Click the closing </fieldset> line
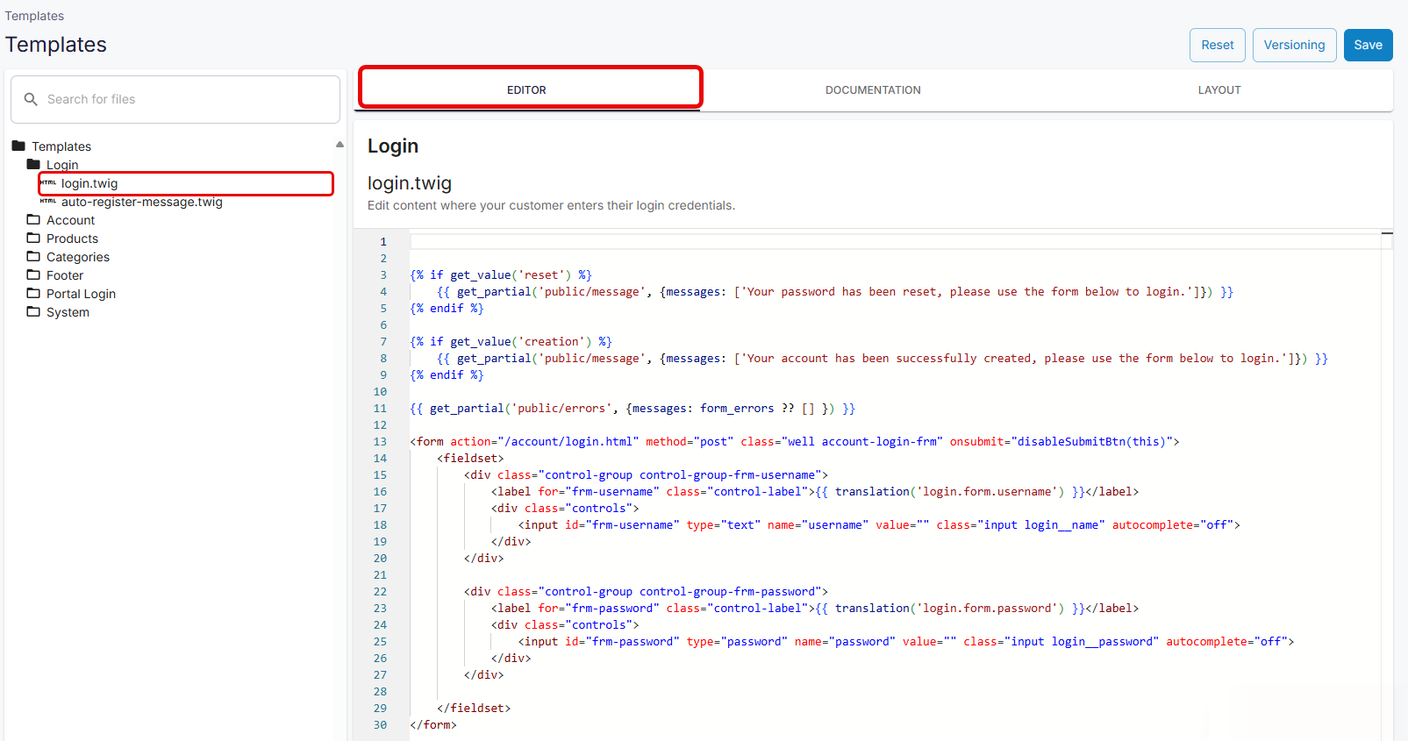1408x741 pixels. [x=474, y=708]
